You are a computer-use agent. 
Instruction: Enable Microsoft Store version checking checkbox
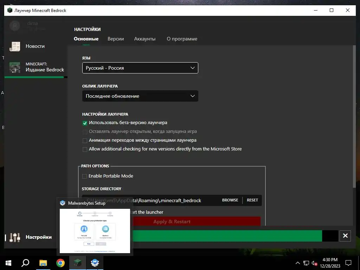click(x=85, y=149)
